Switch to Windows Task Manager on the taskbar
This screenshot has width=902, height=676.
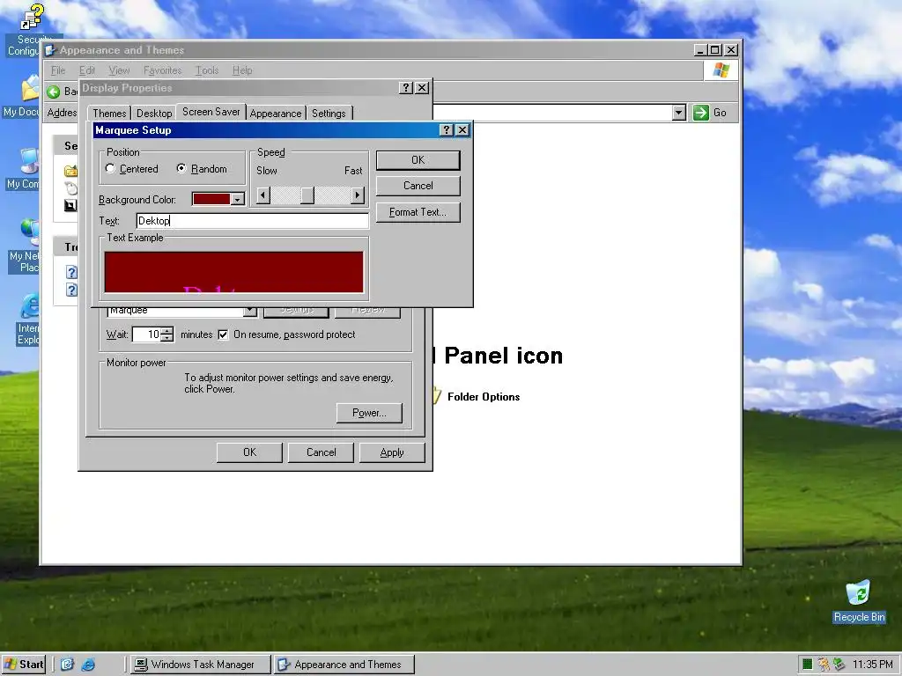[200, 665]
